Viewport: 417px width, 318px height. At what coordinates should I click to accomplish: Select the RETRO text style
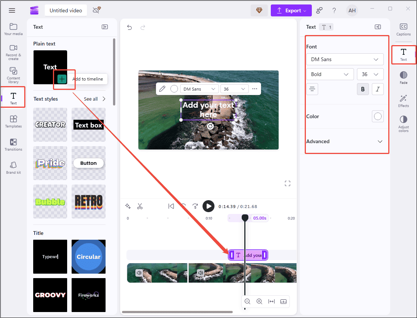pos(88,202)
